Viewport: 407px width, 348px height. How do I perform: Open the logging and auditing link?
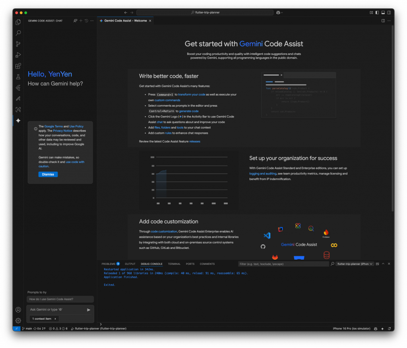[x=263, y=174]
